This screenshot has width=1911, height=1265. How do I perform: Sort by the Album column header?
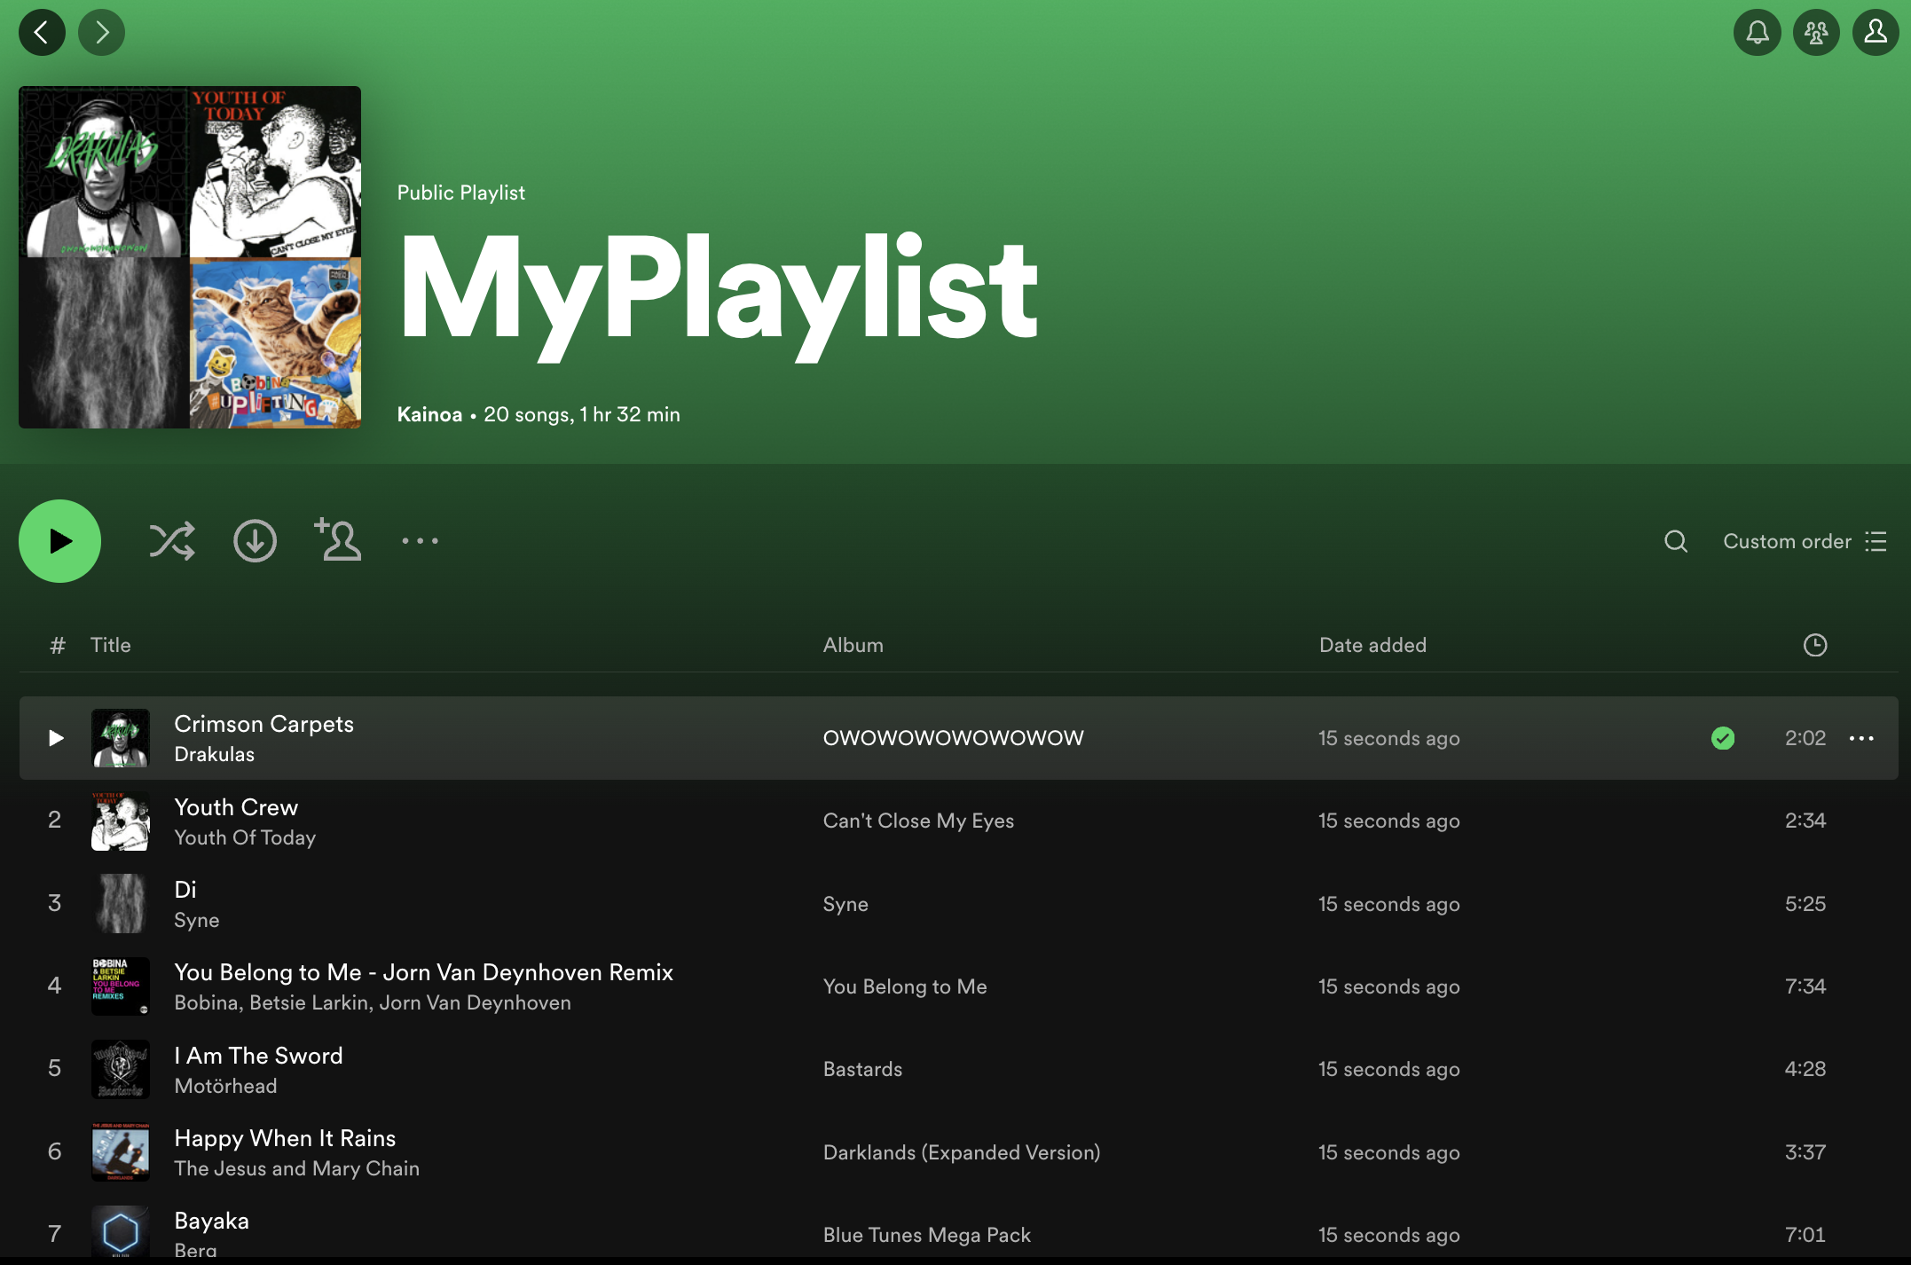coord(853,645)
